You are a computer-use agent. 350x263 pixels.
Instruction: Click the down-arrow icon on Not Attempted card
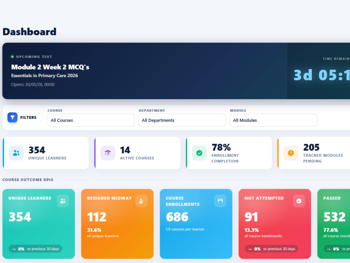point(299,201)
